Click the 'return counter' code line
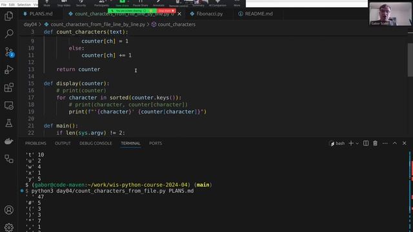The height and width of the screenshot is (232, 413). click(78, 70)
